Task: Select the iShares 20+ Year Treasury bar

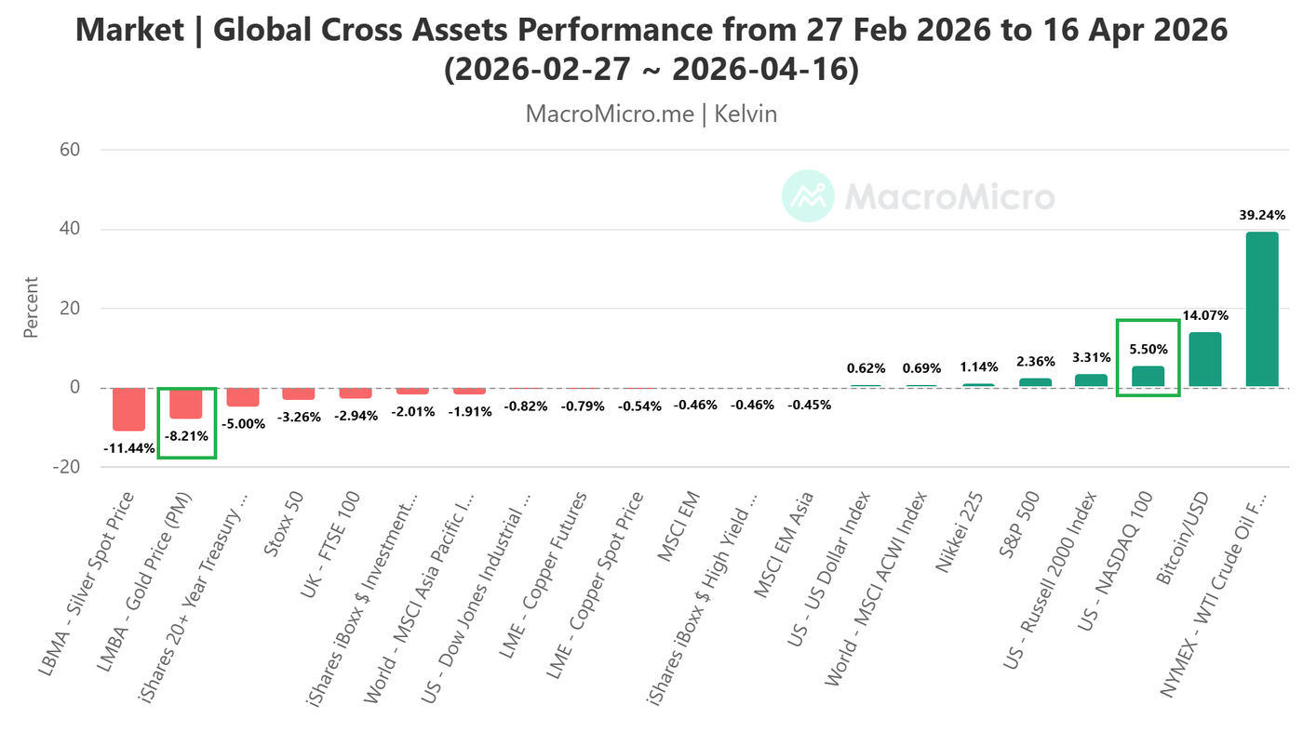Action: [x=243, y=397]
